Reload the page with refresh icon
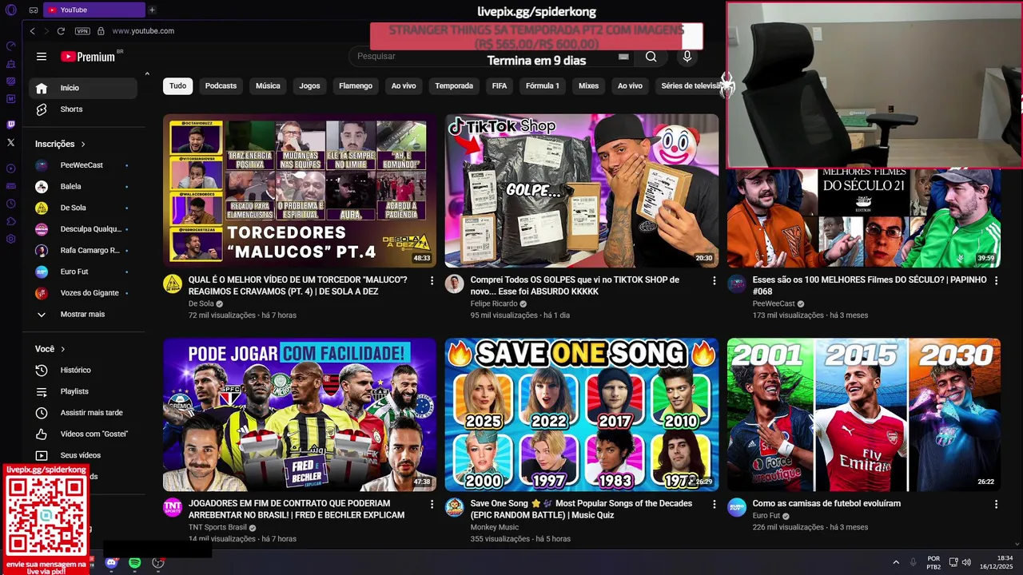Screen dimensions: 1023x575 tap(61, 31)
